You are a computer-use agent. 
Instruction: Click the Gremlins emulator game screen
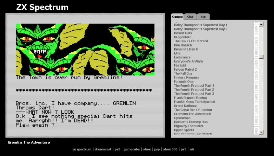pos(85,75)
